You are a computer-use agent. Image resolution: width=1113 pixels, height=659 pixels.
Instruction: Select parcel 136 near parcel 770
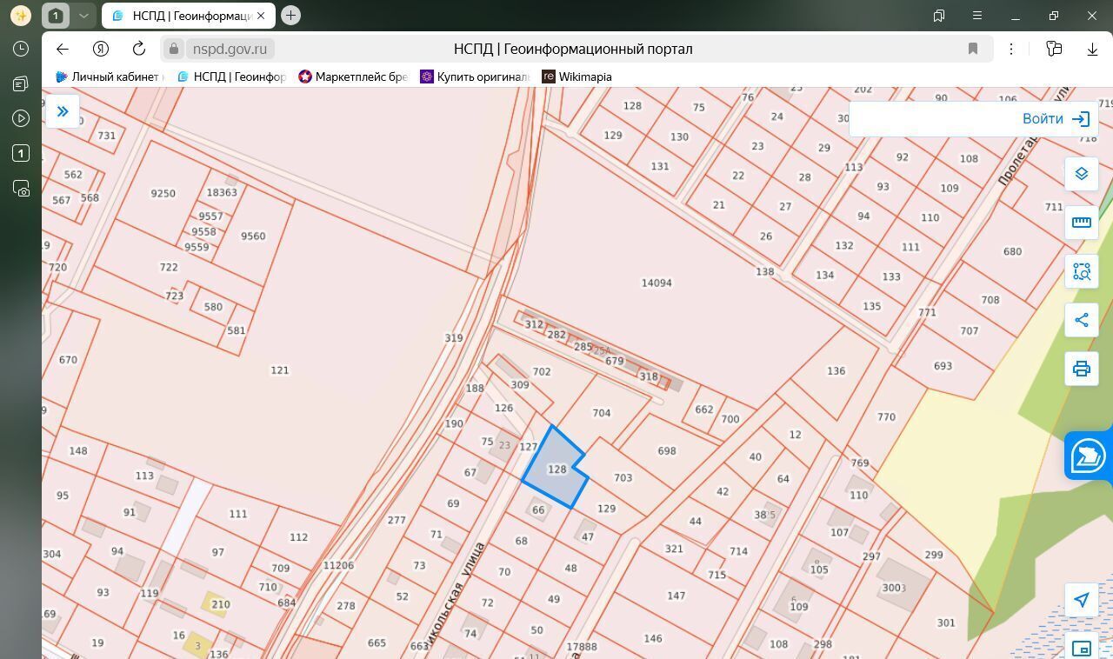click(x=836, y=370)
